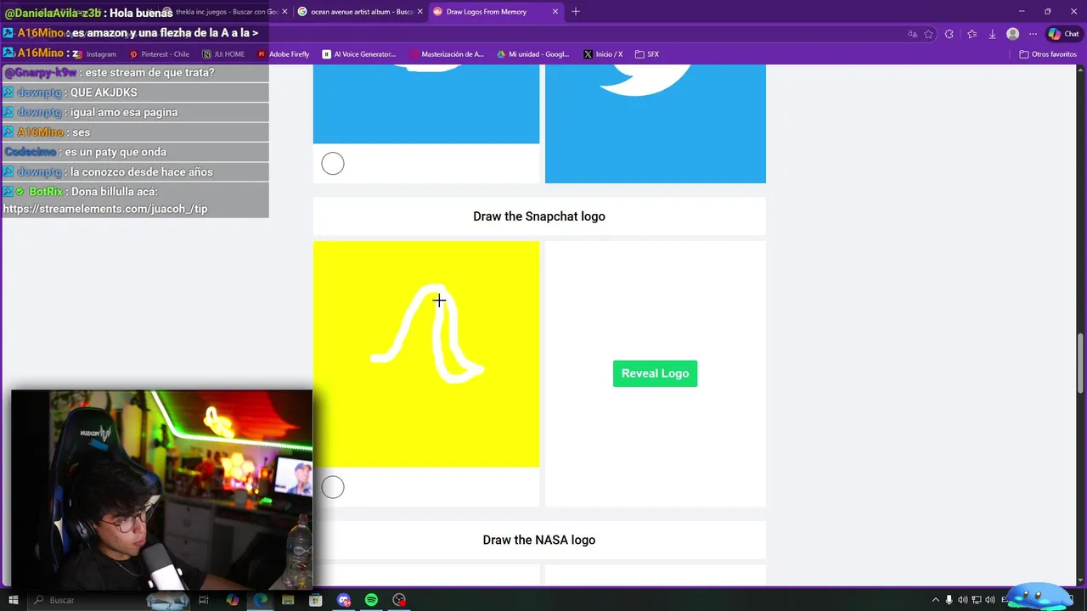Click the chat message 'igual amo esa pagina'
The height and width of the screenshot is (611, 1087).
(124, 112)
